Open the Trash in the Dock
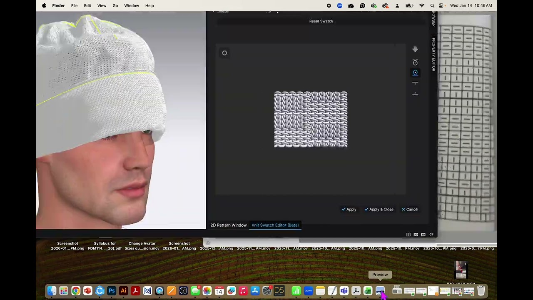This screenshot has height=300, width=533. 481,291
